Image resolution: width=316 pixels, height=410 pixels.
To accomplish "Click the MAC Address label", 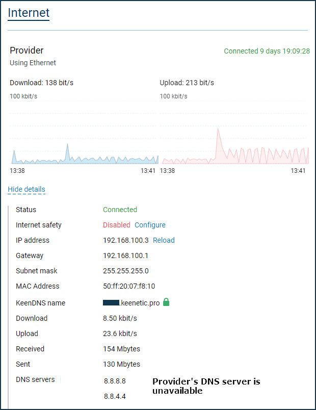I will [x=38, y=286].
